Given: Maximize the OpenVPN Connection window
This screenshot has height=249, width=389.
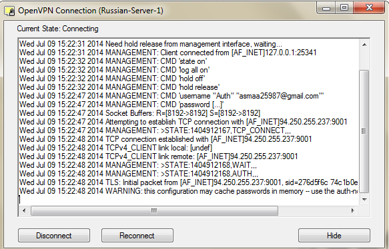Looking at the screenshot, I should [344, 8].
